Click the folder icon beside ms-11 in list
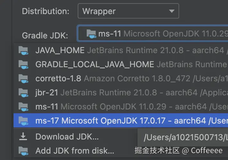Screen dimensions: 228x160 tap(23, 107)
